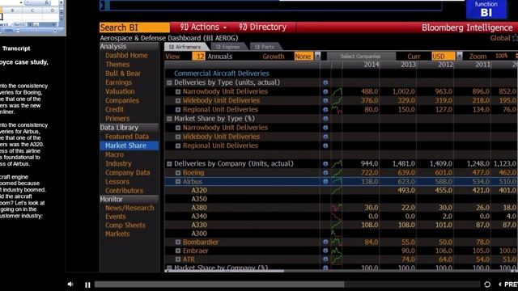Open sparkline chart for Boeing row
Image resolution: width=518 pixels, height=291 pixels.
click(337, 173)
